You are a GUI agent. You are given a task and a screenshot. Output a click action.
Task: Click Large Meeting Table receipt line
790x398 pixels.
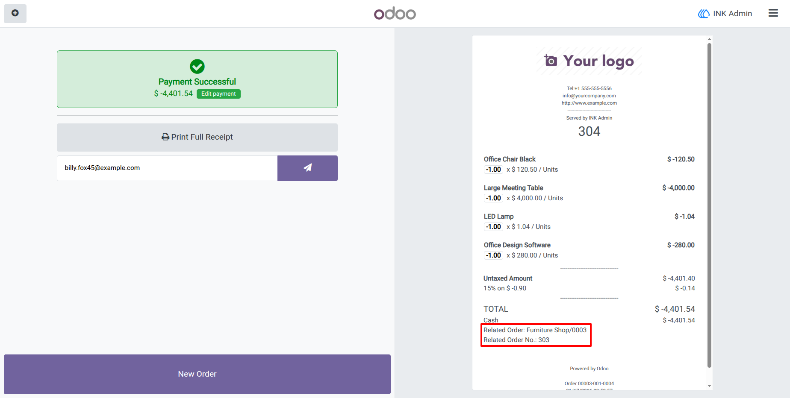tap(589, 193)
